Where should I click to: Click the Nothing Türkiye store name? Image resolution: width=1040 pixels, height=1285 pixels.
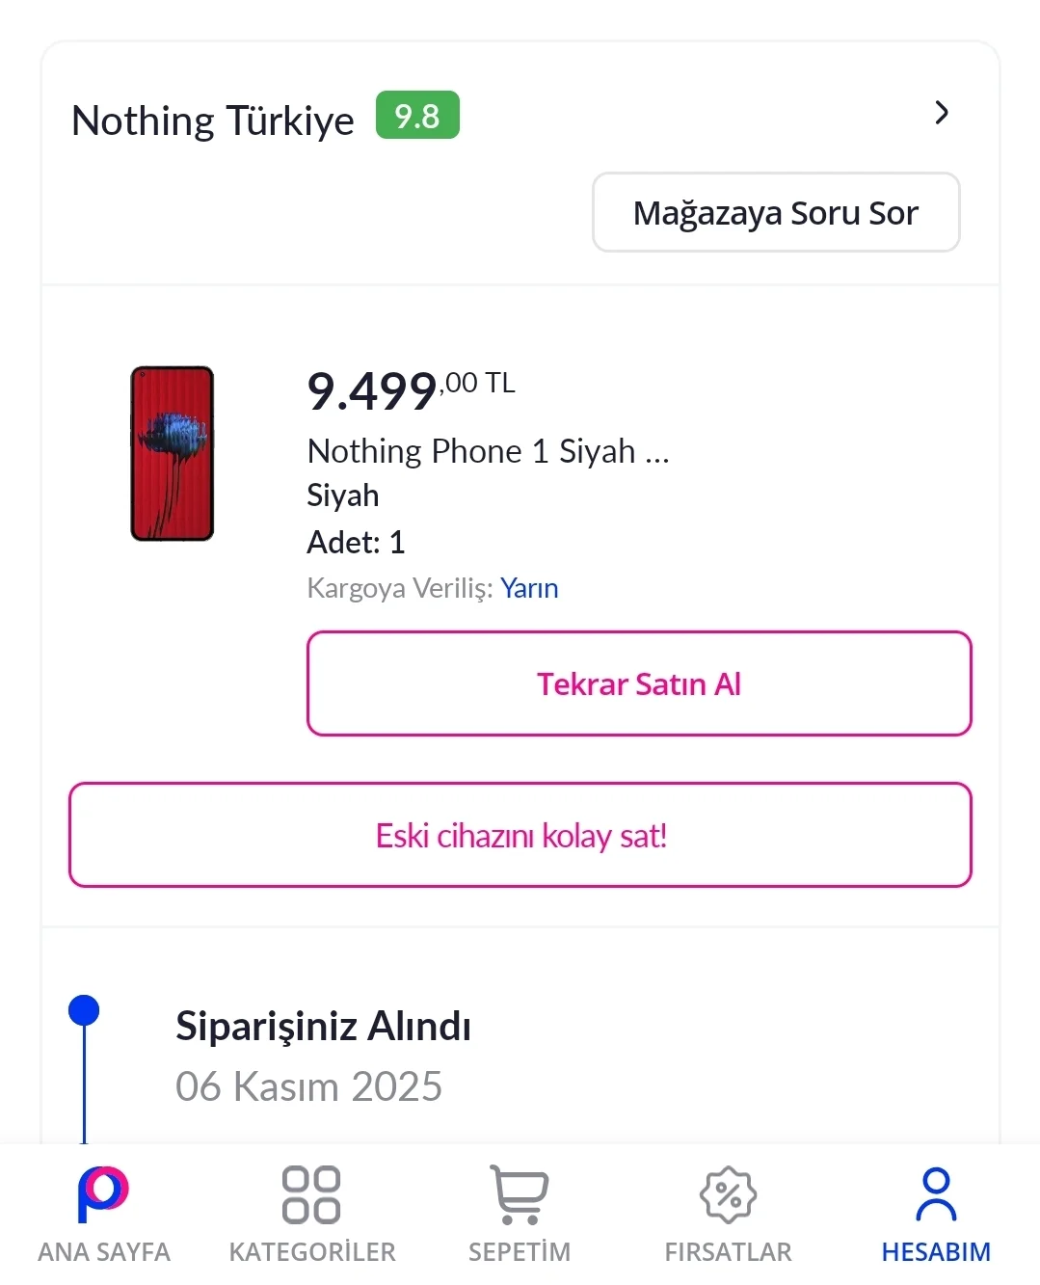click(213, 120)
